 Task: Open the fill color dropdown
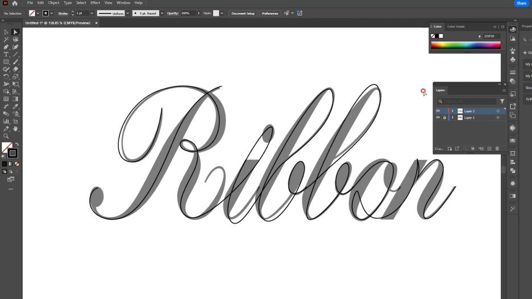coord(38,13)
